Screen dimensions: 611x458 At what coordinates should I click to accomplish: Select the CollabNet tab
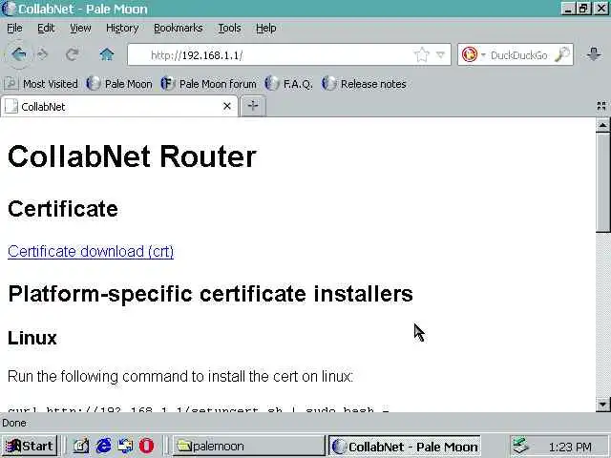pyautogui.click(x=118, y=106)
